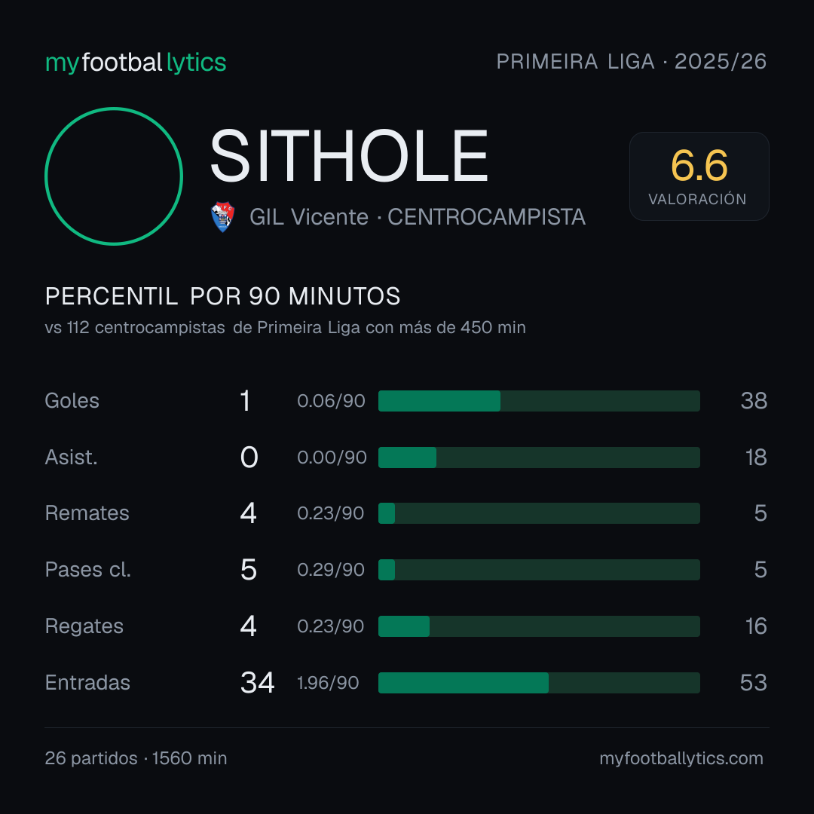The width and height of the screenshot is (814, 814).
Task: Click the Goles percentile value 38
Action: [x=754, y=401]
